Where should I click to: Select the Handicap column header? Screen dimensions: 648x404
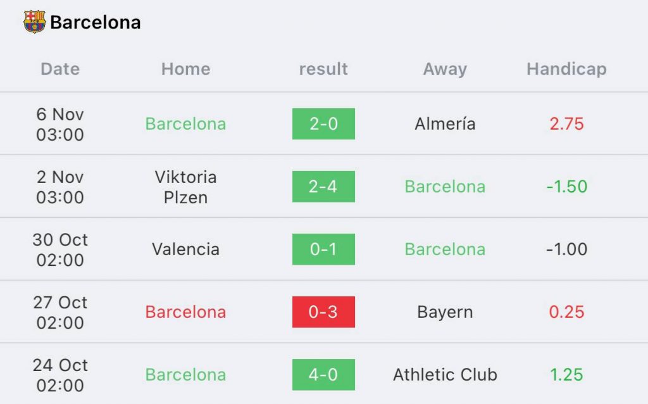[x=566, y=69]
